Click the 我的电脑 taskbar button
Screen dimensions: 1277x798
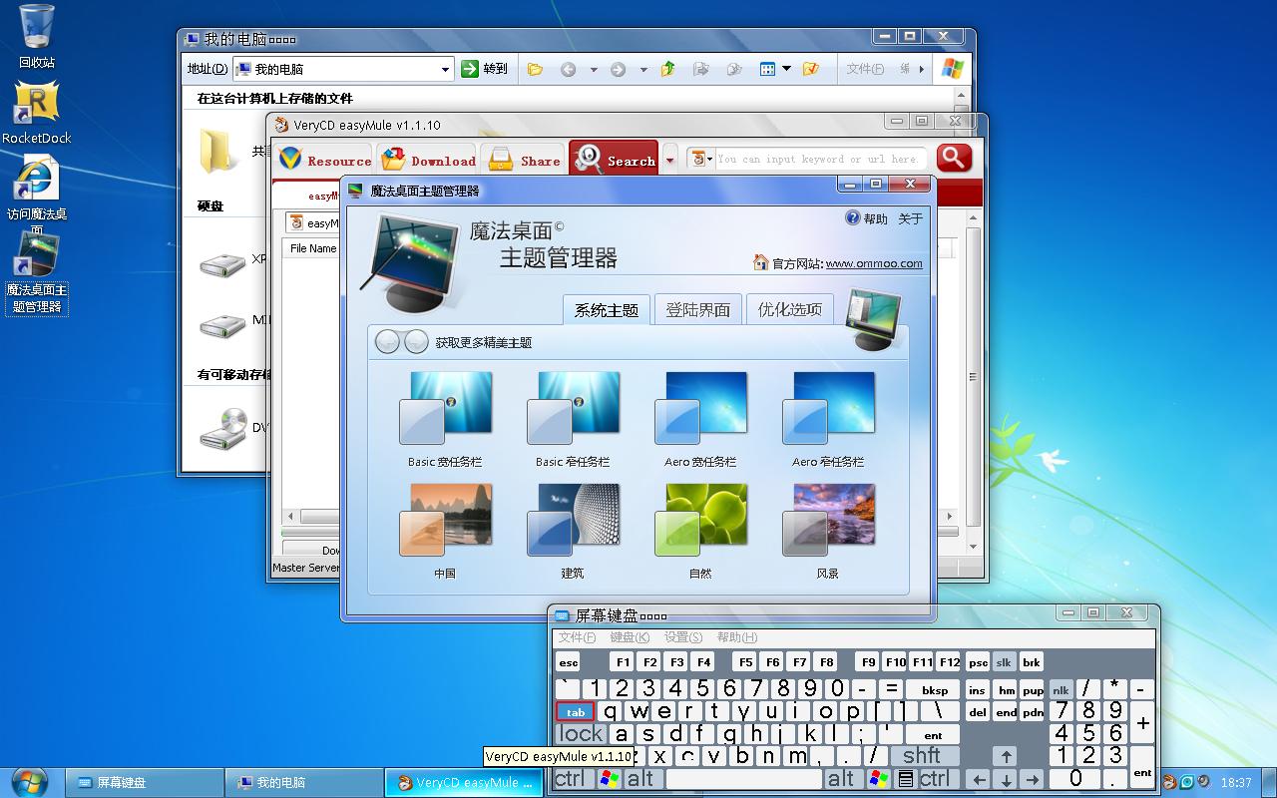point(303,782)
